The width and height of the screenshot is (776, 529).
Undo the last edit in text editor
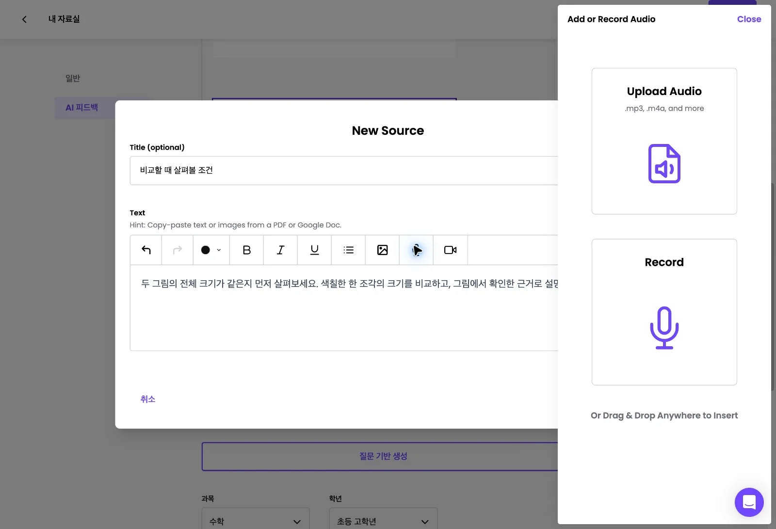(x=146, y=250)
